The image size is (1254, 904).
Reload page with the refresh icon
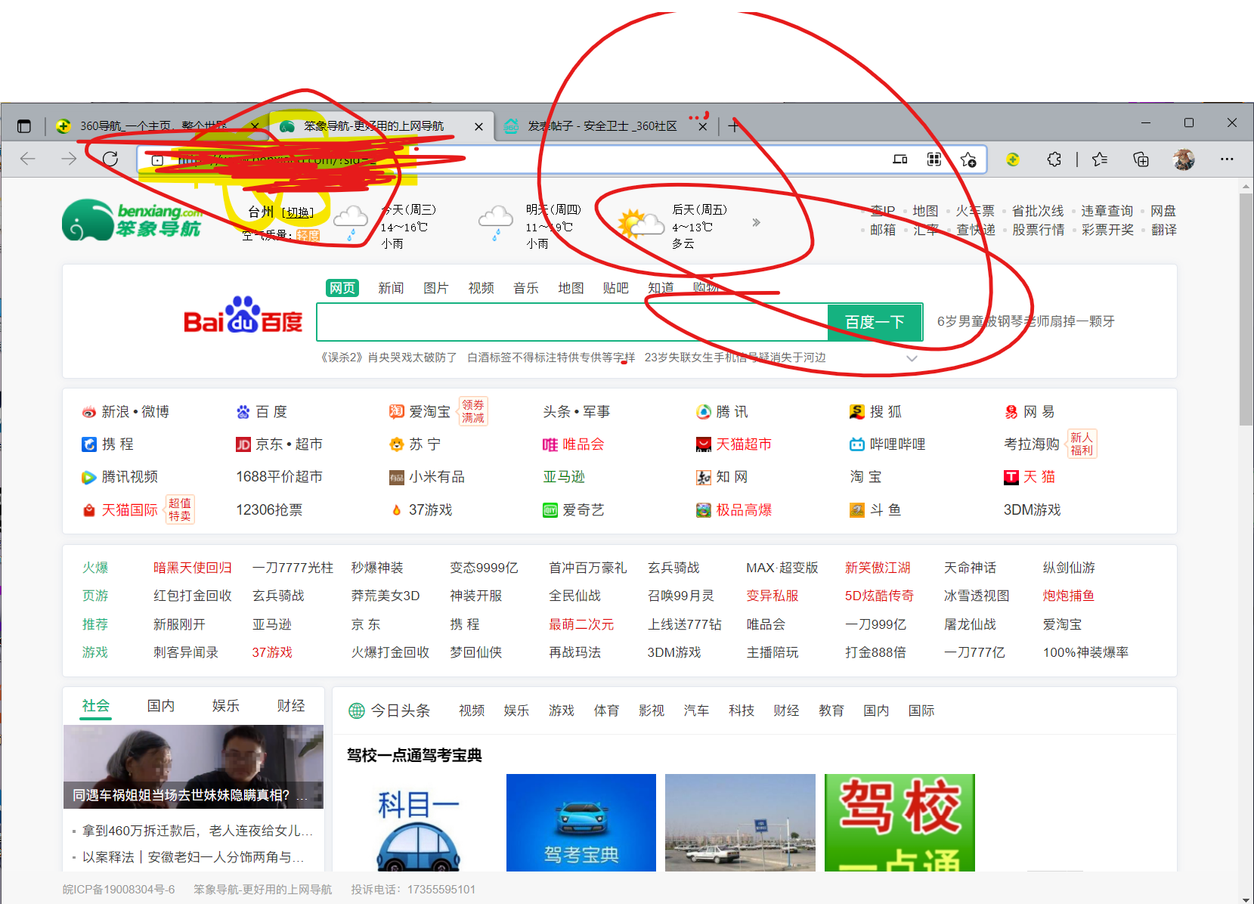[x=110, y=159]
